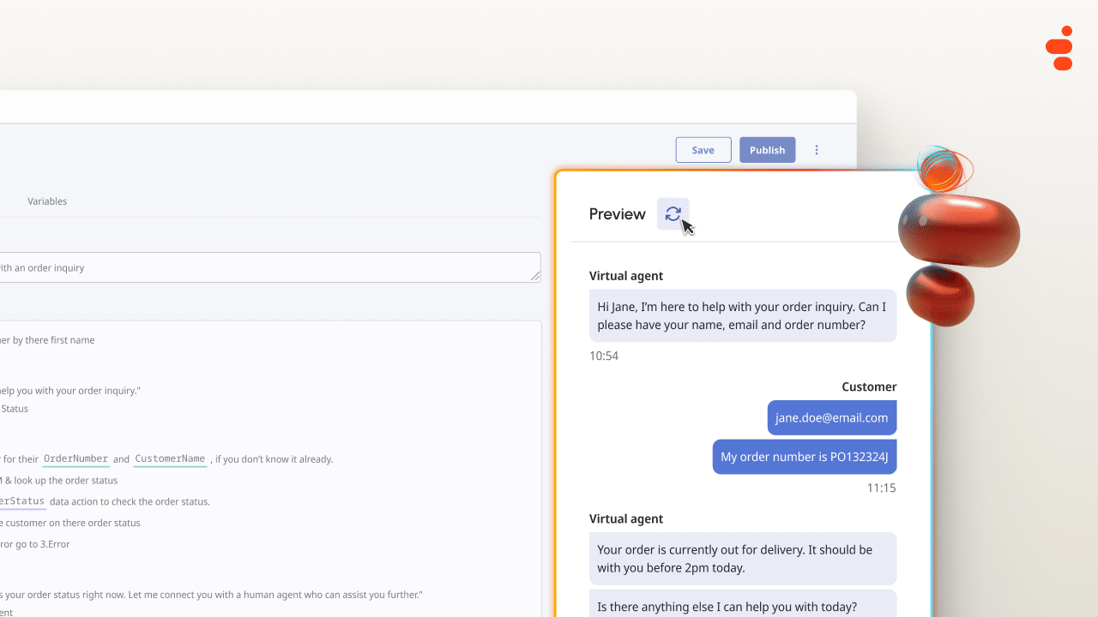Click the red 3D capsule graphic
Image resolution: width=1098 pixels, height=617 pixels.
click(x=958, y=233)
